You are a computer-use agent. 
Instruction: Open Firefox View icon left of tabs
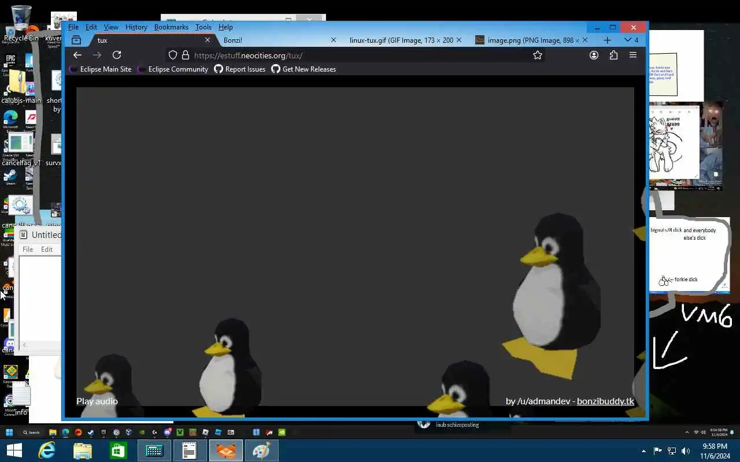pos(76,40)
